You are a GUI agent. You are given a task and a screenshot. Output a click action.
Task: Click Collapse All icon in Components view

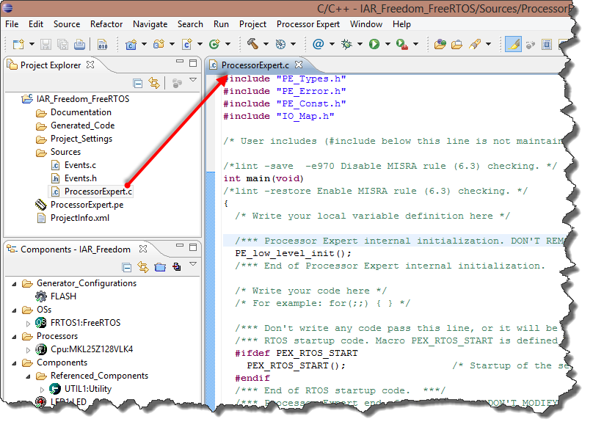tap(127, 267)
